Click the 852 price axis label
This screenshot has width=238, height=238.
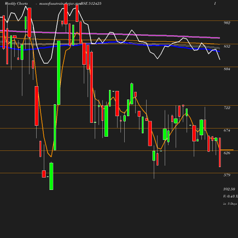[x=227, y=46]
